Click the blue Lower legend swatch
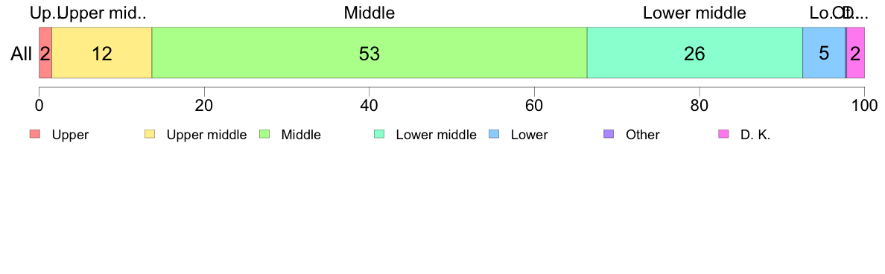The width and height of the screenshot is (885, 274). [494, 134]
